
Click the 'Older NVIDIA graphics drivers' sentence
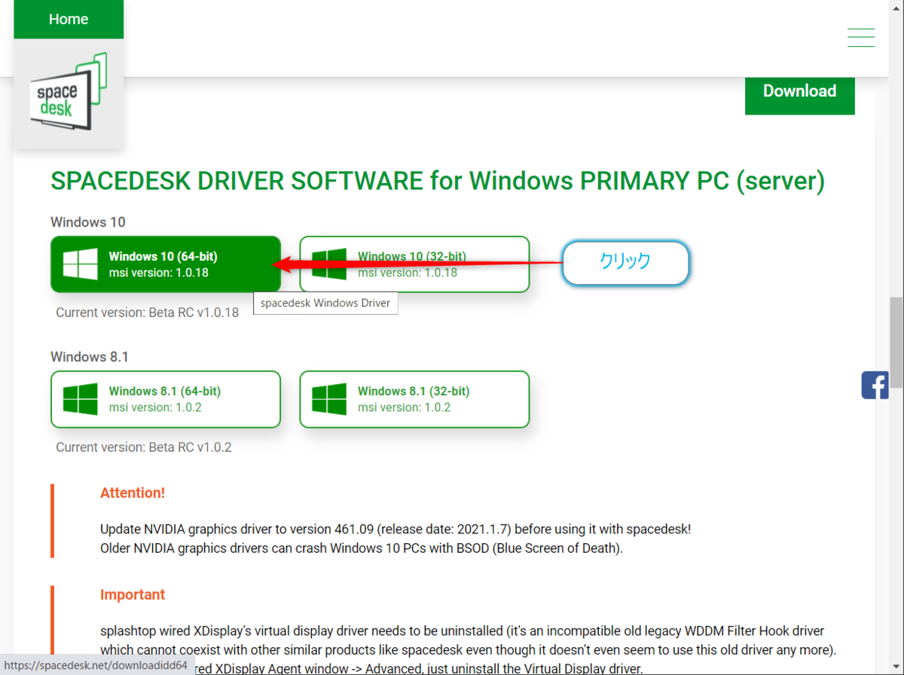362,548
